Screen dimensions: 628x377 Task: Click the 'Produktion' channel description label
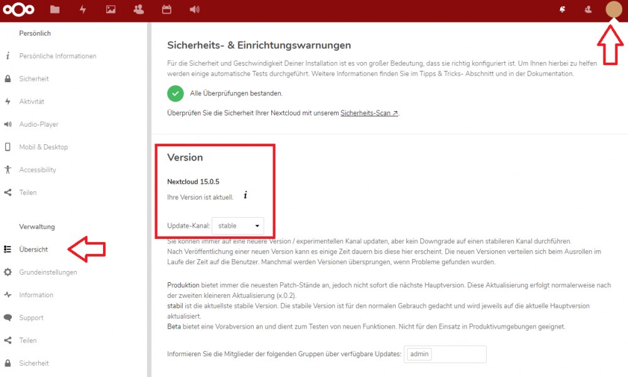[183, 285]
